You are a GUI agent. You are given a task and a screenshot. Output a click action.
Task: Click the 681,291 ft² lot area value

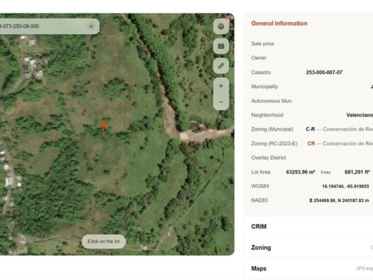click(357, 172)
